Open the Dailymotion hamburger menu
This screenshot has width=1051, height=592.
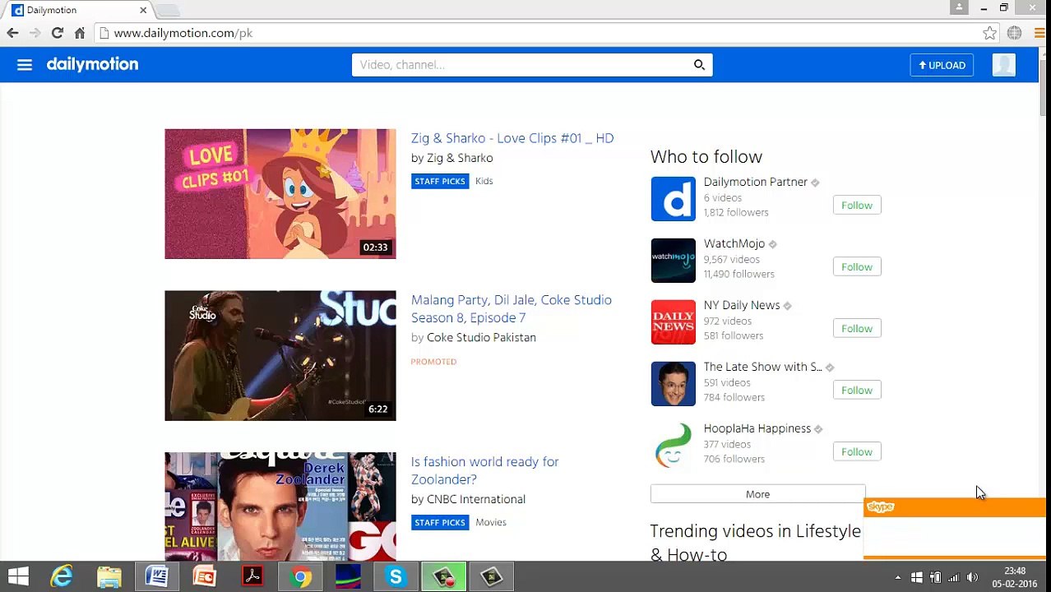[x=25, y=65]
